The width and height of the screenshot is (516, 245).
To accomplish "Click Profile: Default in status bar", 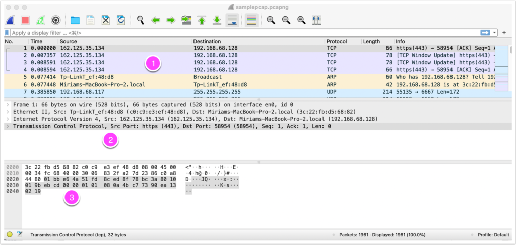I will click(x=493, y=235).
